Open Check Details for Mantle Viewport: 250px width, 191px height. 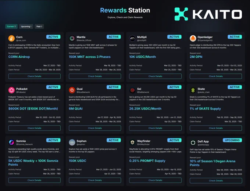95,76
